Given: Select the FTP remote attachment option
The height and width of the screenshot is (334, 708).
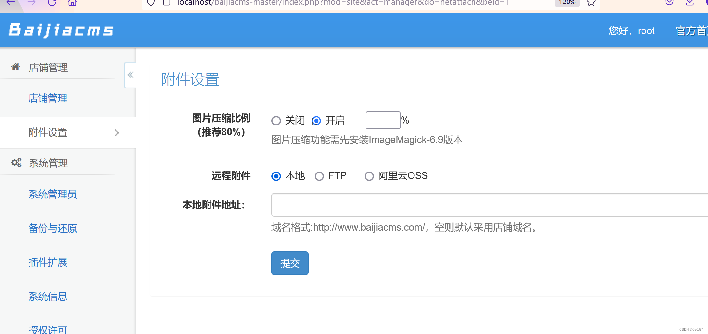Looking at the screenshot, I should [x=319, y=176].
